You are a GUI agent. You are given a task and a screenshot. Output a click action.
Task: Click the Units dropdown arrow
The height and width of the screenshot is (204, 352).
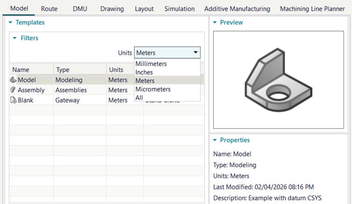[x=196, y=52]
